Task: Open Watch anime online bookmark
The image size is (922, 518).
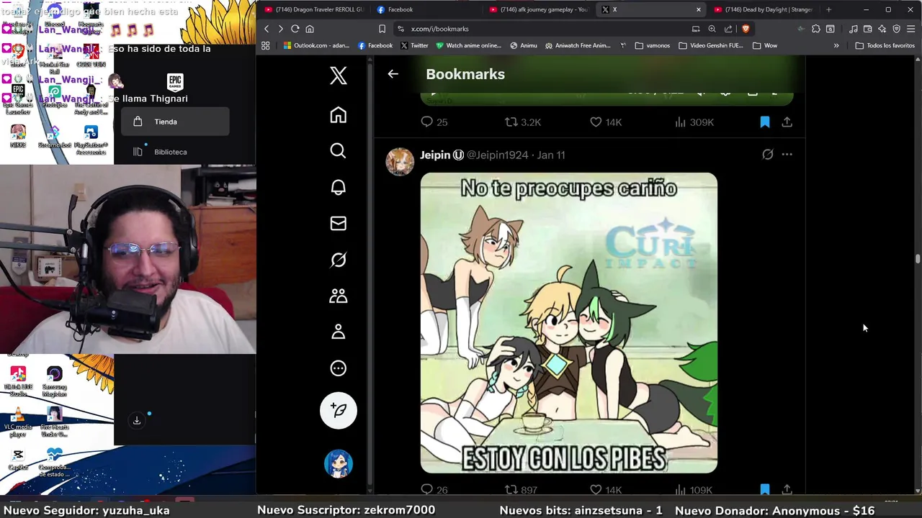Action: pos(467,45)
